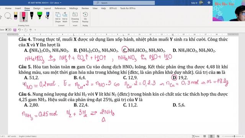Open the View tab
Screen dimensions: 245x138
95,8
